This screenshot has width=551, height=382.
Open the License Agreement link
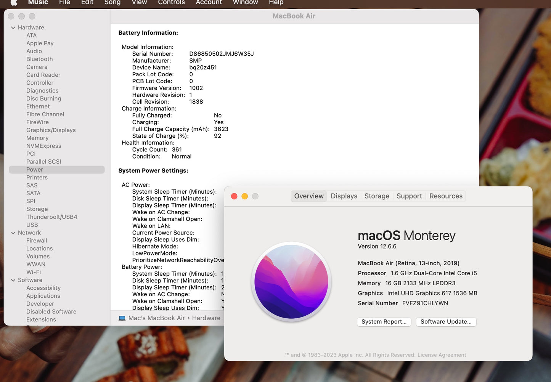click(x=442, y=355)
